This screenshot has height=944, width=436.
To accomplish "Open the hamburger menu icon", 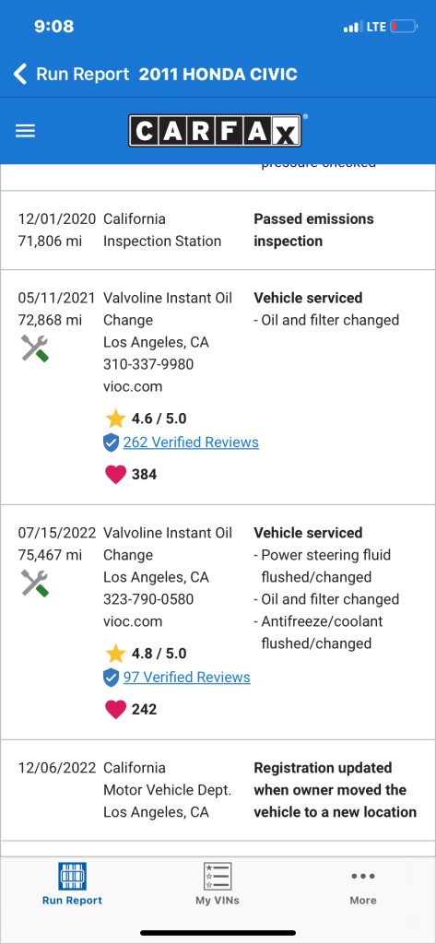I will pyautogui.click(x=25, y=131).
